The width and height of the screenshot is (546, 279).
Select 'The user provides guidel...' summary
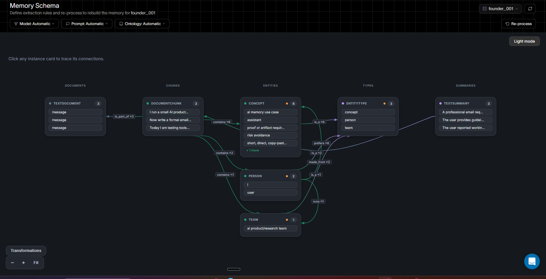click(x=466, y=120)
